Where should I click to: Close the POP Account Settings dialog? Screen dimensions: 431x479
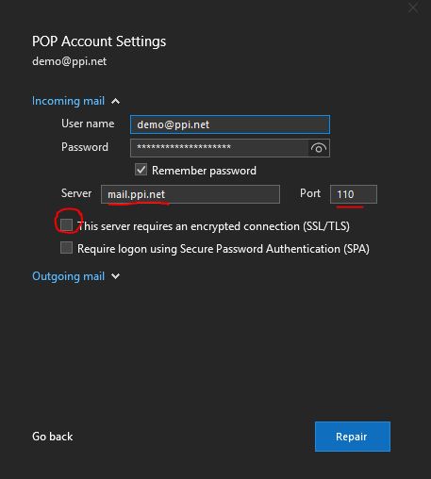point(413,8)
